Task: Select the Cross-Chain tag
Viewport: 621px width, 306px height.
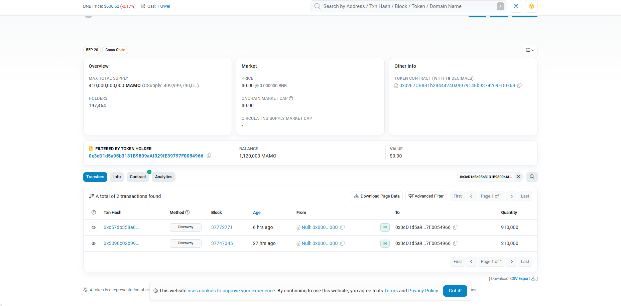Action: point(115,50)
